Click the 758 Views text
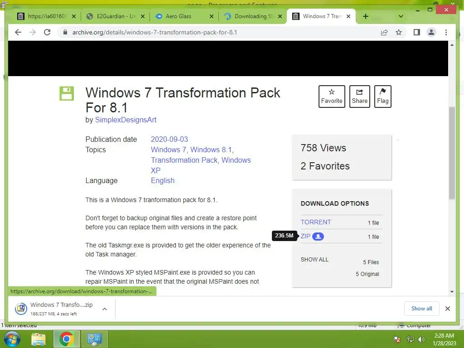The image size is (464, 348). (x=323, y=148)
